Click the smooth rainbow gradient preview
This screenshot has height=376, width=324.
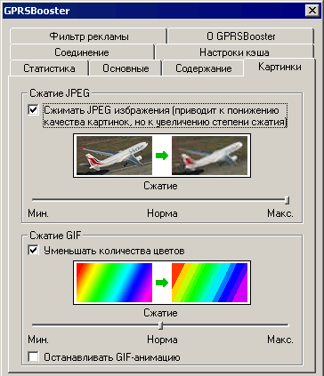[x=114, y=283]
